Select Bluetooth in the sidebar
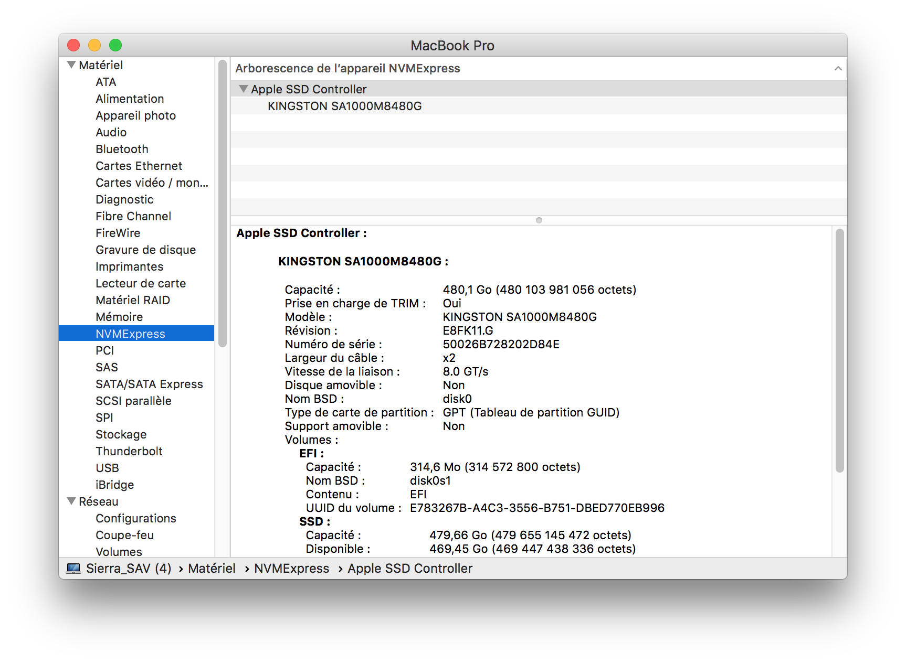 [x=122, y=149]
